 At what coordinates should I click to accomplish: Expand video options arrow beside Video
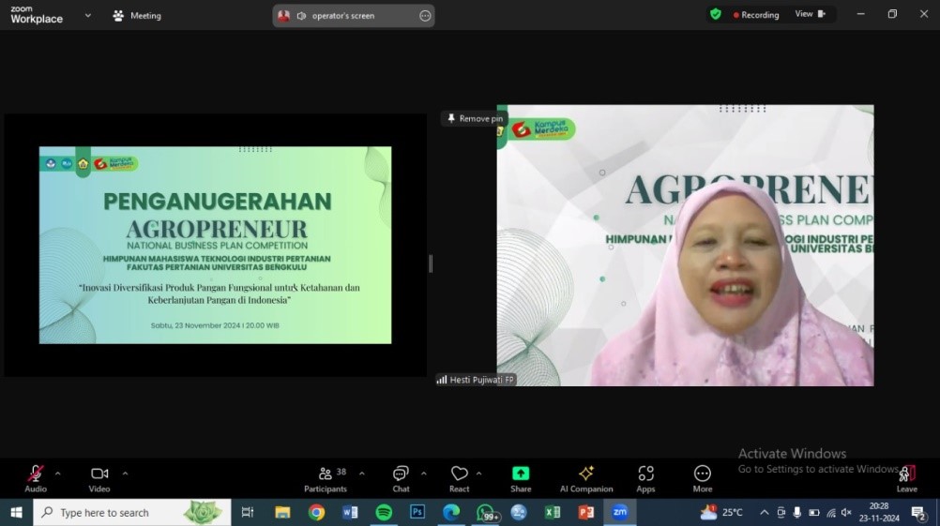pos(125,473)
